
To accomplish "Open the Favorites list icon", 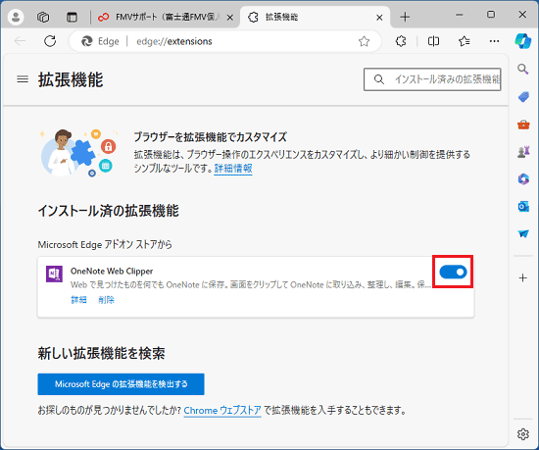I will point(465,41).
